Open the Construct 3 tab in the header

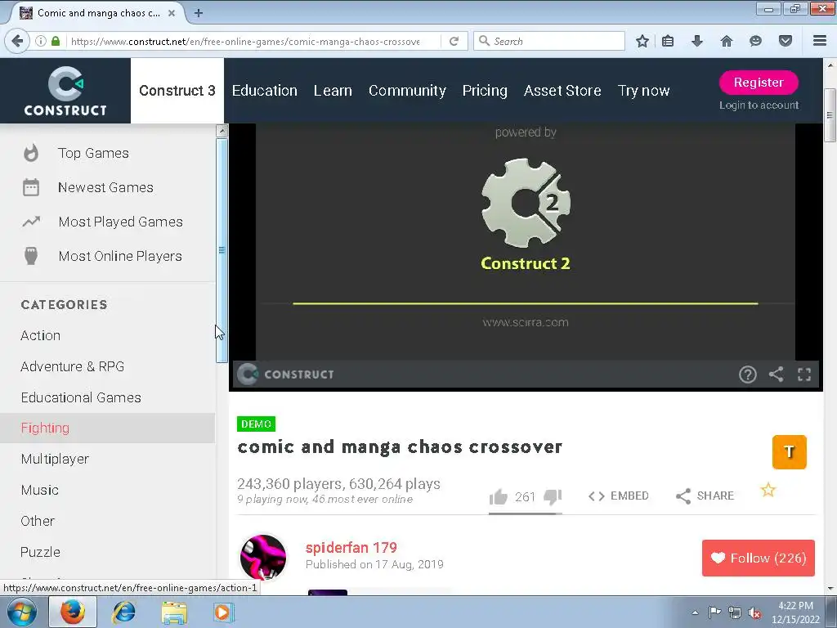[x=177, y=90]
